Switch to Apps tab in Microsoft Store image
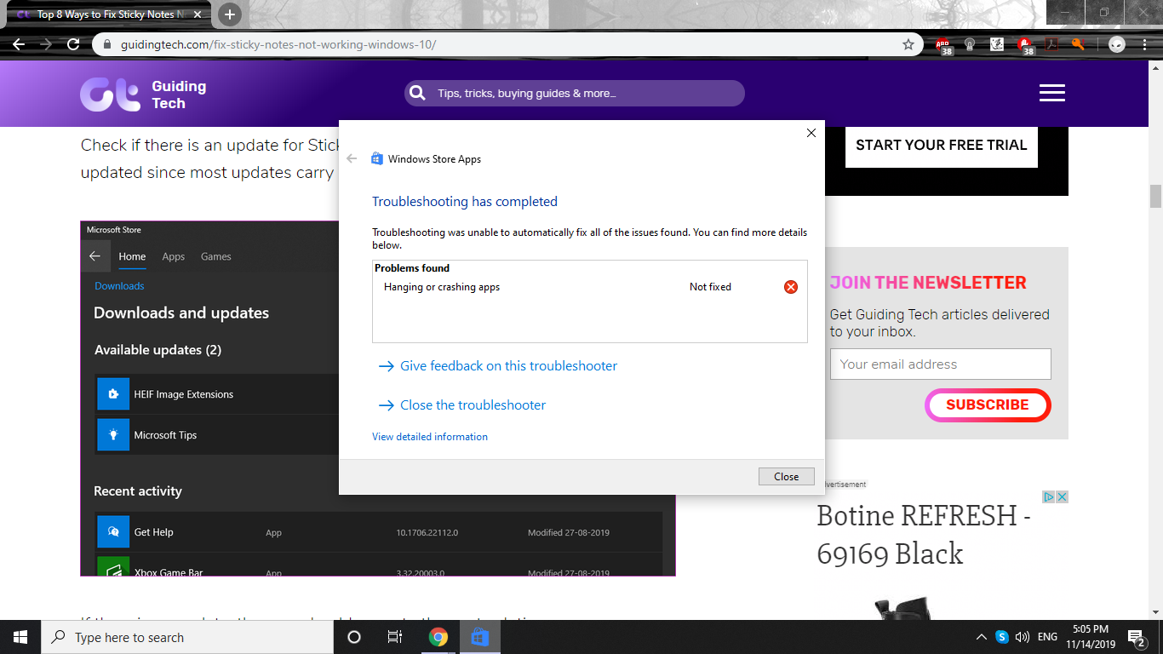 [173, 256]
